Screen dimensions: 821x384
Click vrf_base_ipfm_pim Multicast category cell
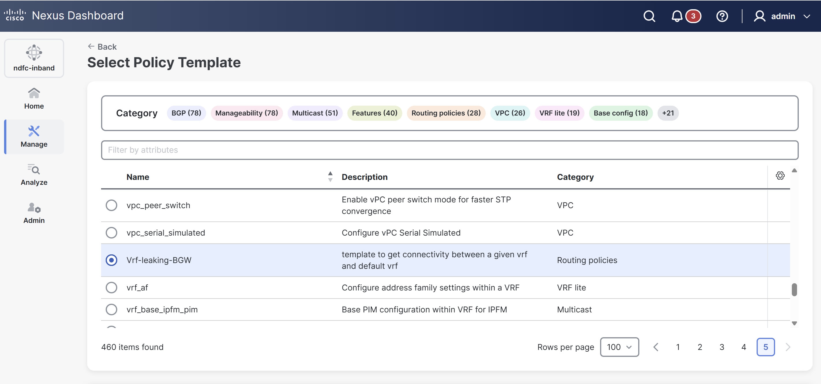coord(574,310)
